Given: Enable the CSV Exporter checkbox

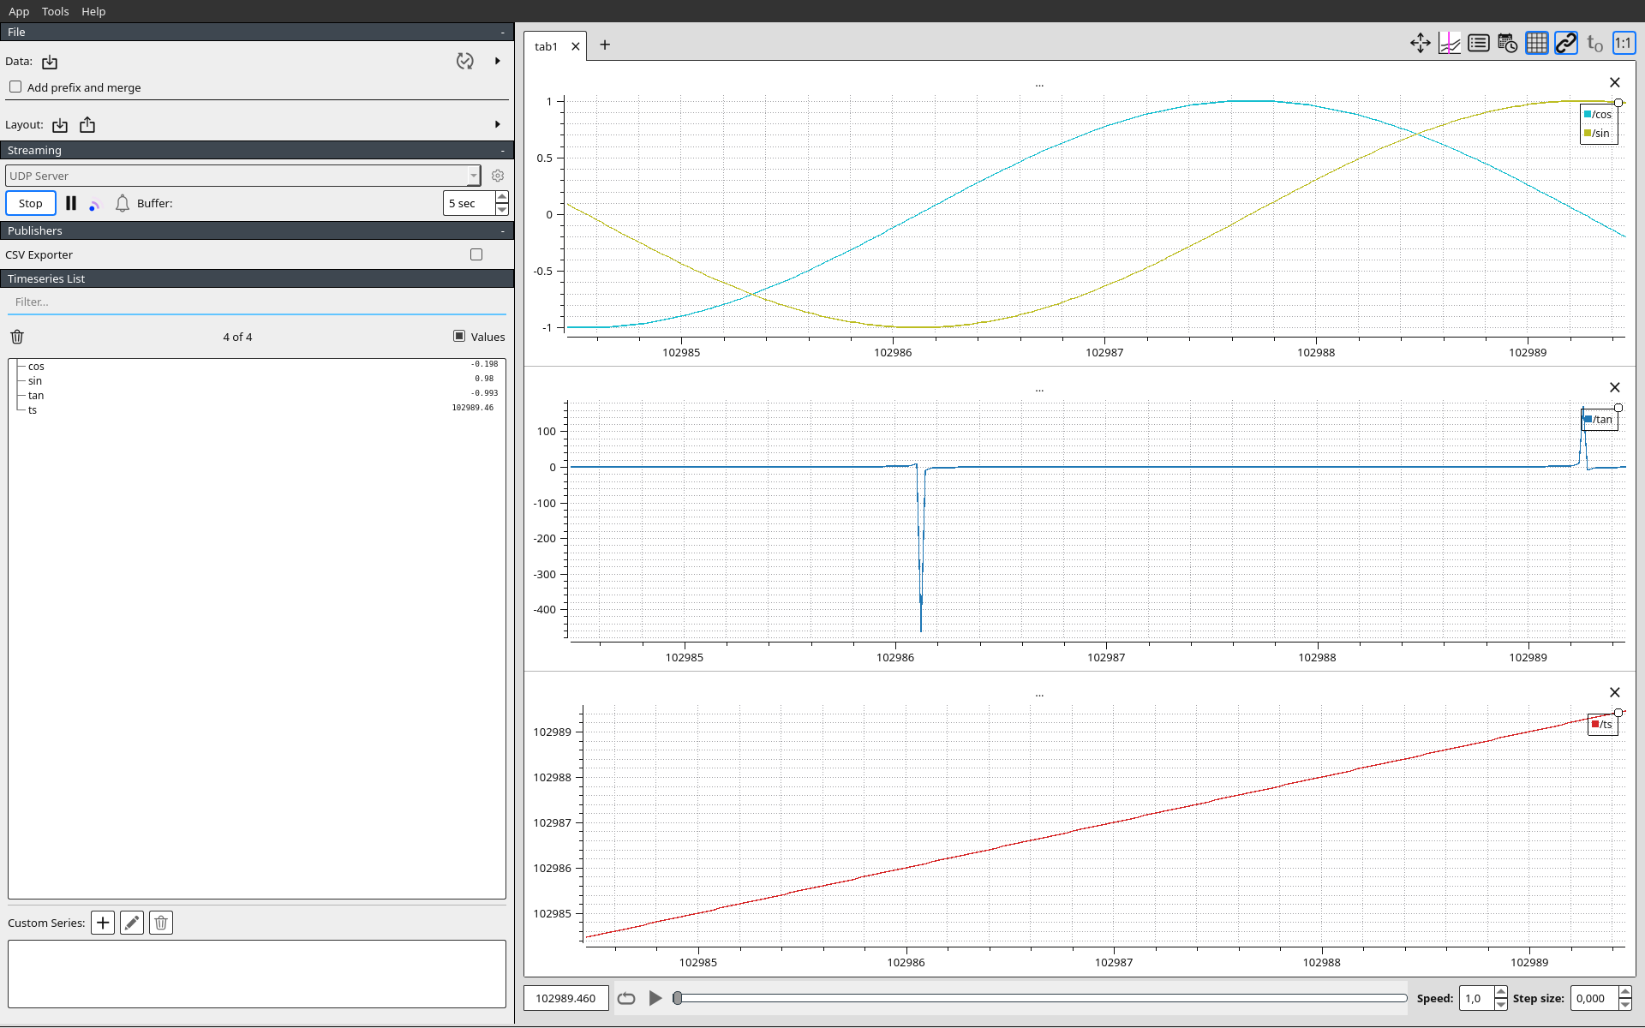Looking at the screenshot, I should [476, 254].
